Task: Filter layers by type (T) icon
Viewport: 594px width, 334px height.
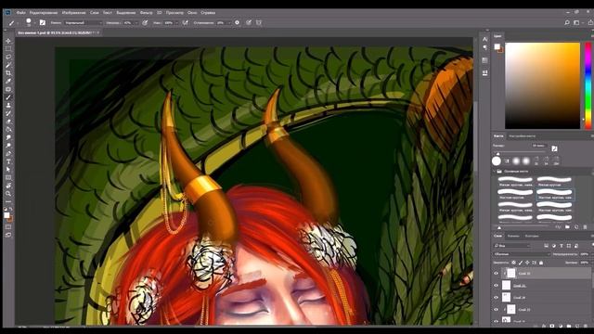Action: 562,246
